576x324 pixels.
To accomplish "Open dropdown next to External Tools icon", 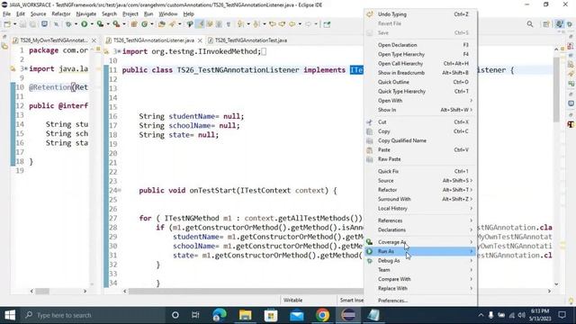I will click(124, 24).
